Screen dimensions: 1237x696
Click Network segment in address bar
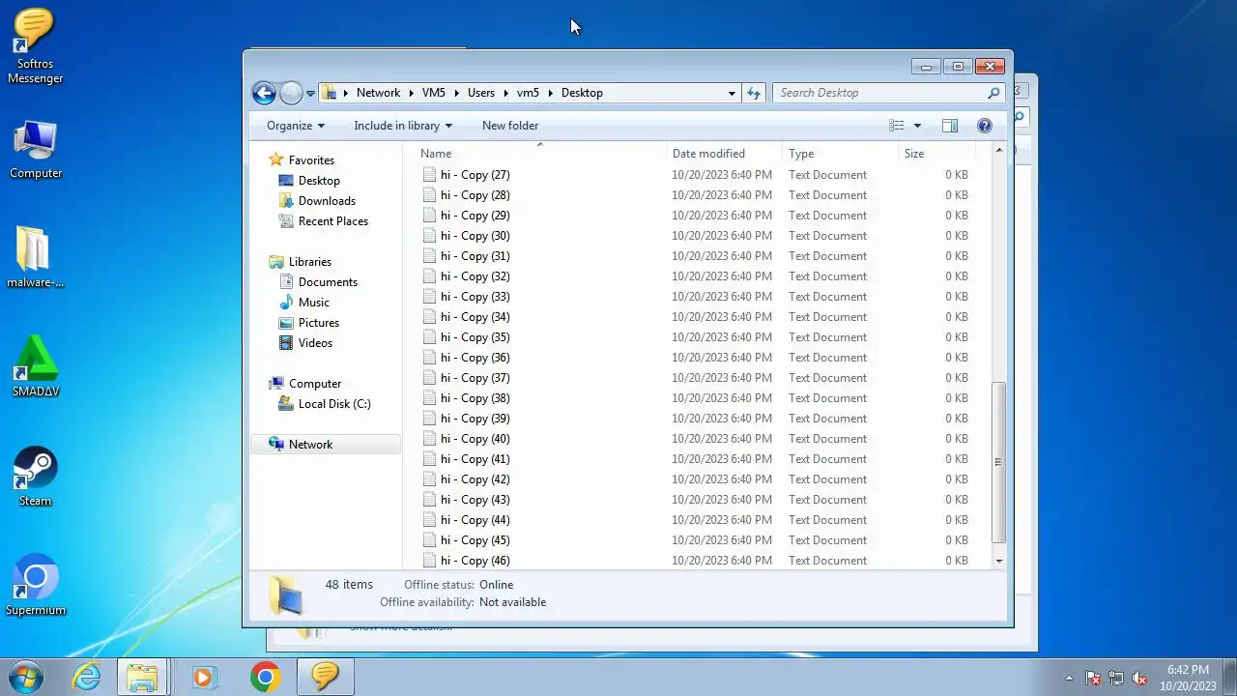(378, 93)
